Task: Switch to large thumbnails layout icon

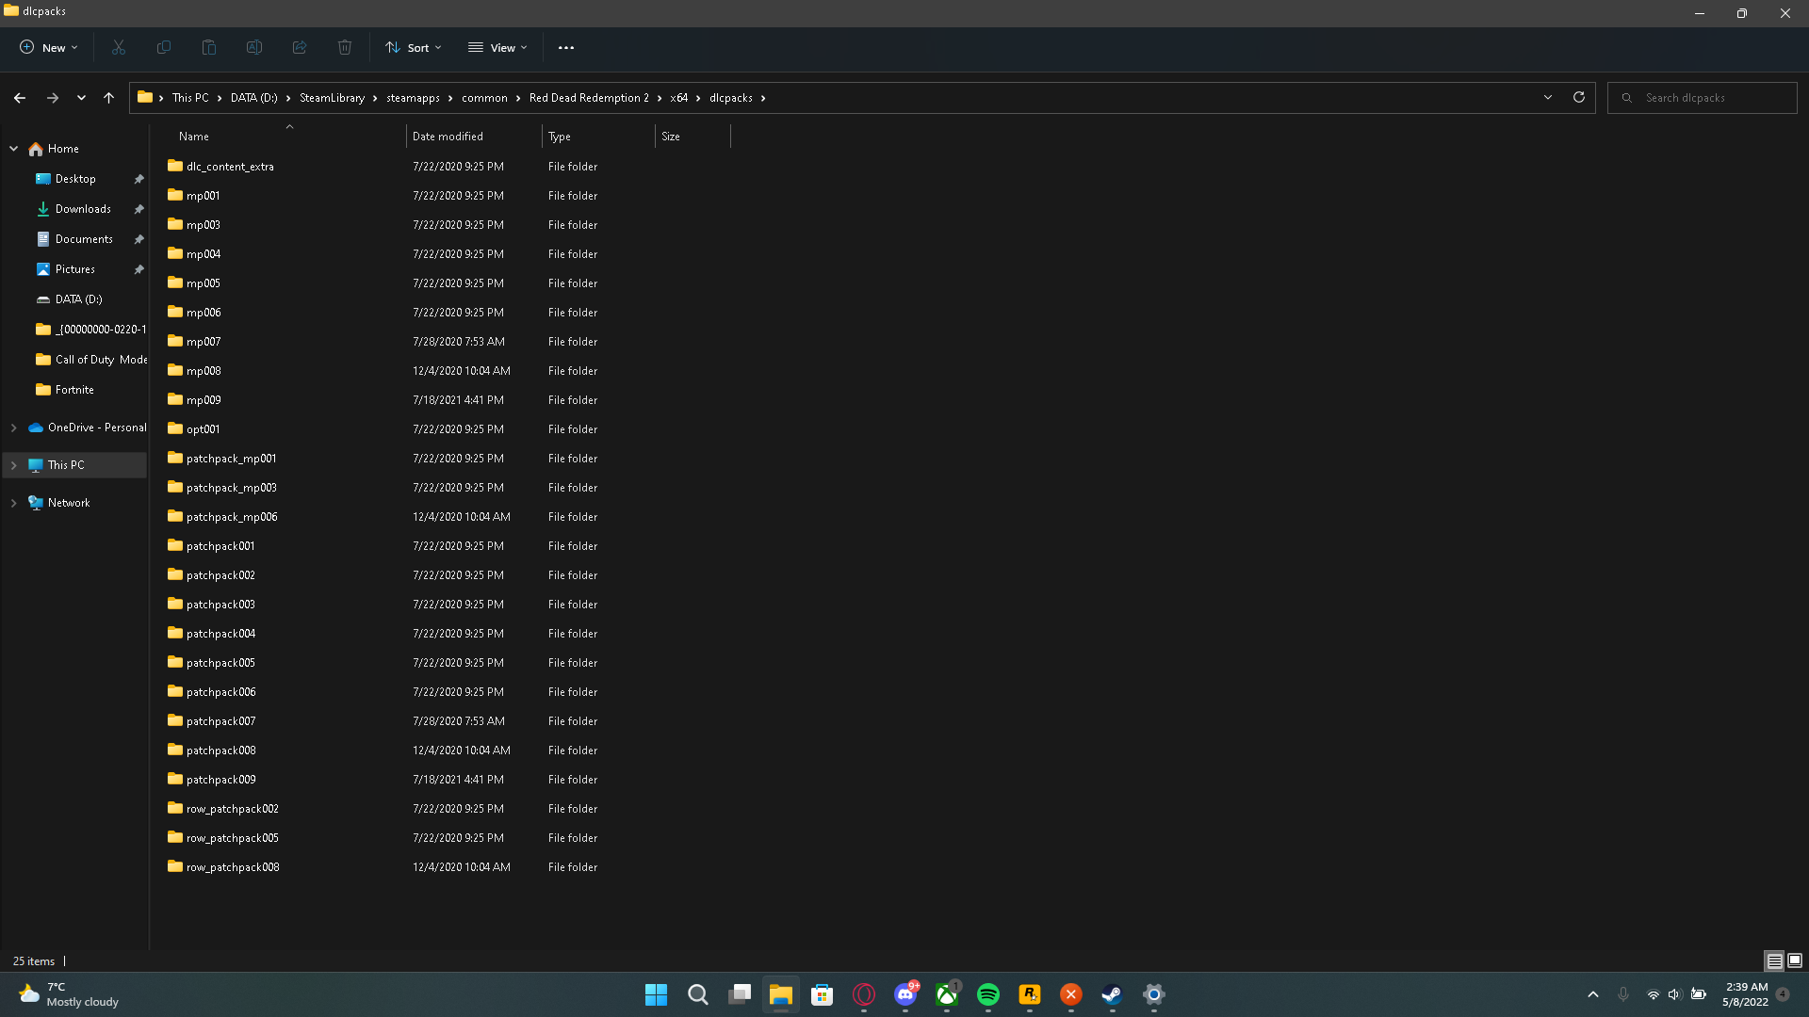Action: 1795,960
